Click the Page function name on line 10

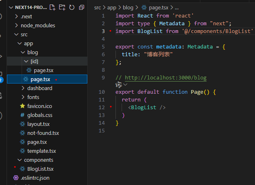197,92
